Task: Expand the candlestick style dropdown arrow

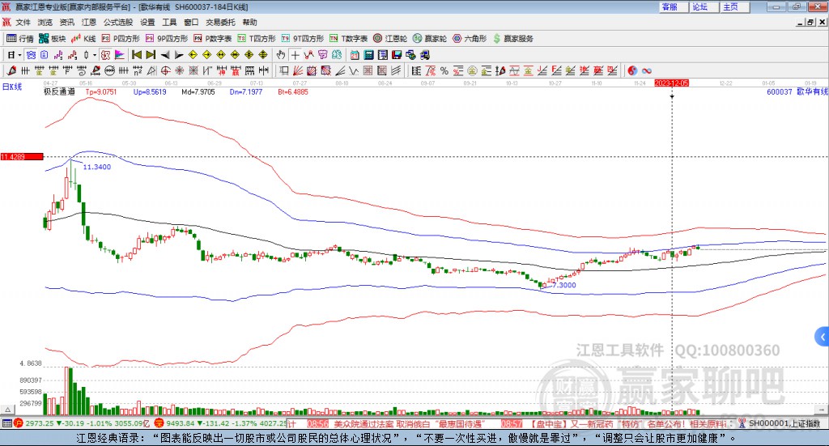Action: [95, 55]
